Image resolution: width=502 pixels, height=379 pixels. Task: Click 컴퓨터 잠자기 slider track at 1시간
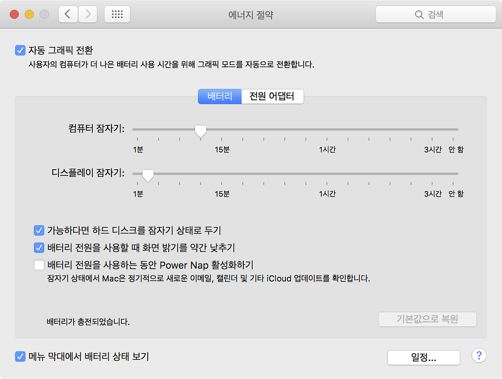pos(327,130)
